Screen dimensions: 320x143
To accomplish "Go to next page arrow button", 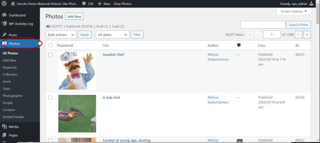I will coord(298,34).
